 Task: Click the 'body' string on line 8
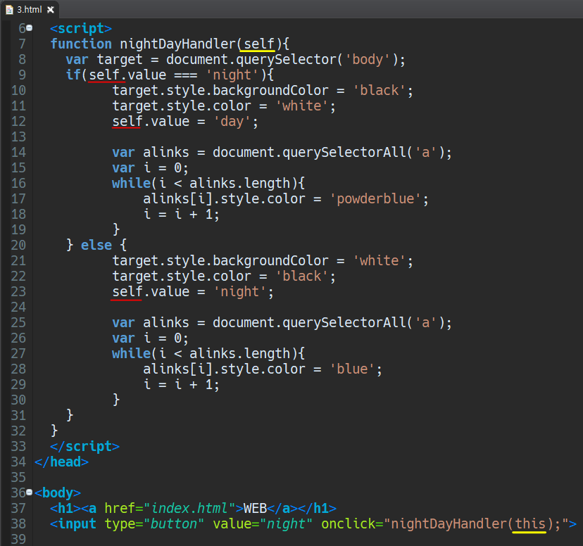[368, 59]
